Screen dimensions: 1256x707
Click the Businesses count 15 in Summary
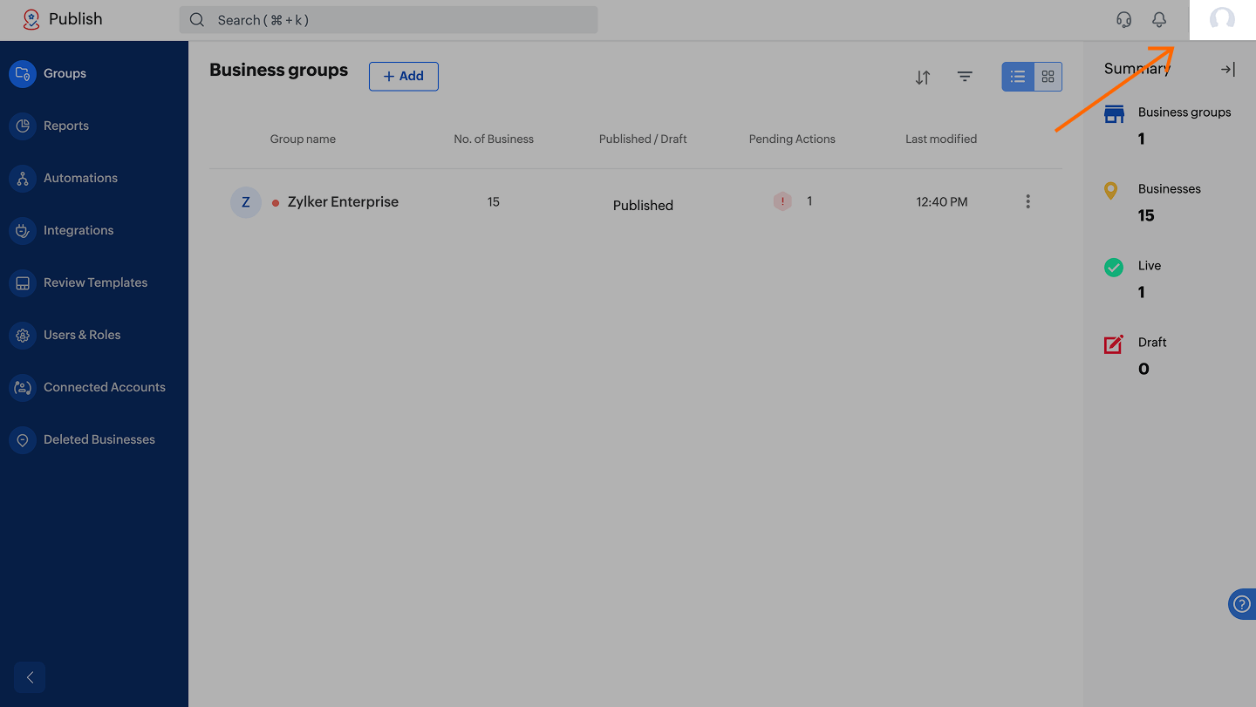[x=1146, y=215]
